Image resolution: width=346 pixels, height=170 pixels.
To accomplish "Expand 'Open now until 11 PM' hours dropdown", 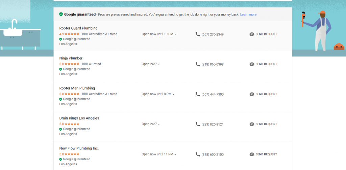I will (159, 154).
